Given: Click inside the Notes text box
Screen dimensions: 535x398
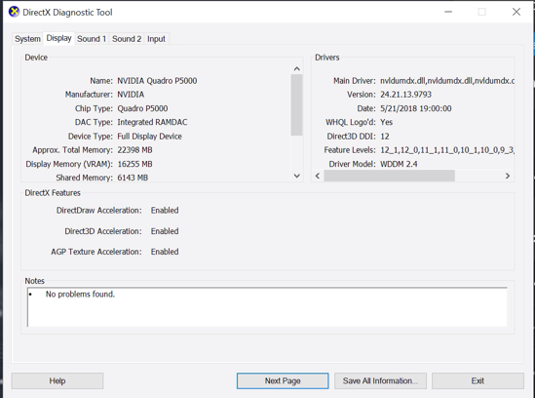Looking at the screenshot, I should pos(267,306).
